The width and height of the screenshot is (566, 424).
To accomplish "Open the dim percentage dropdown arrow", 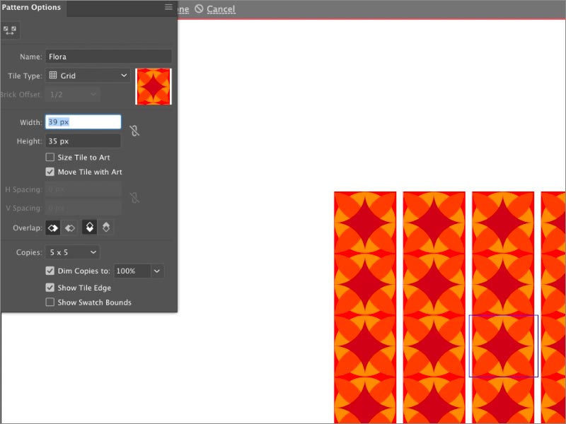I will [156, 271].
